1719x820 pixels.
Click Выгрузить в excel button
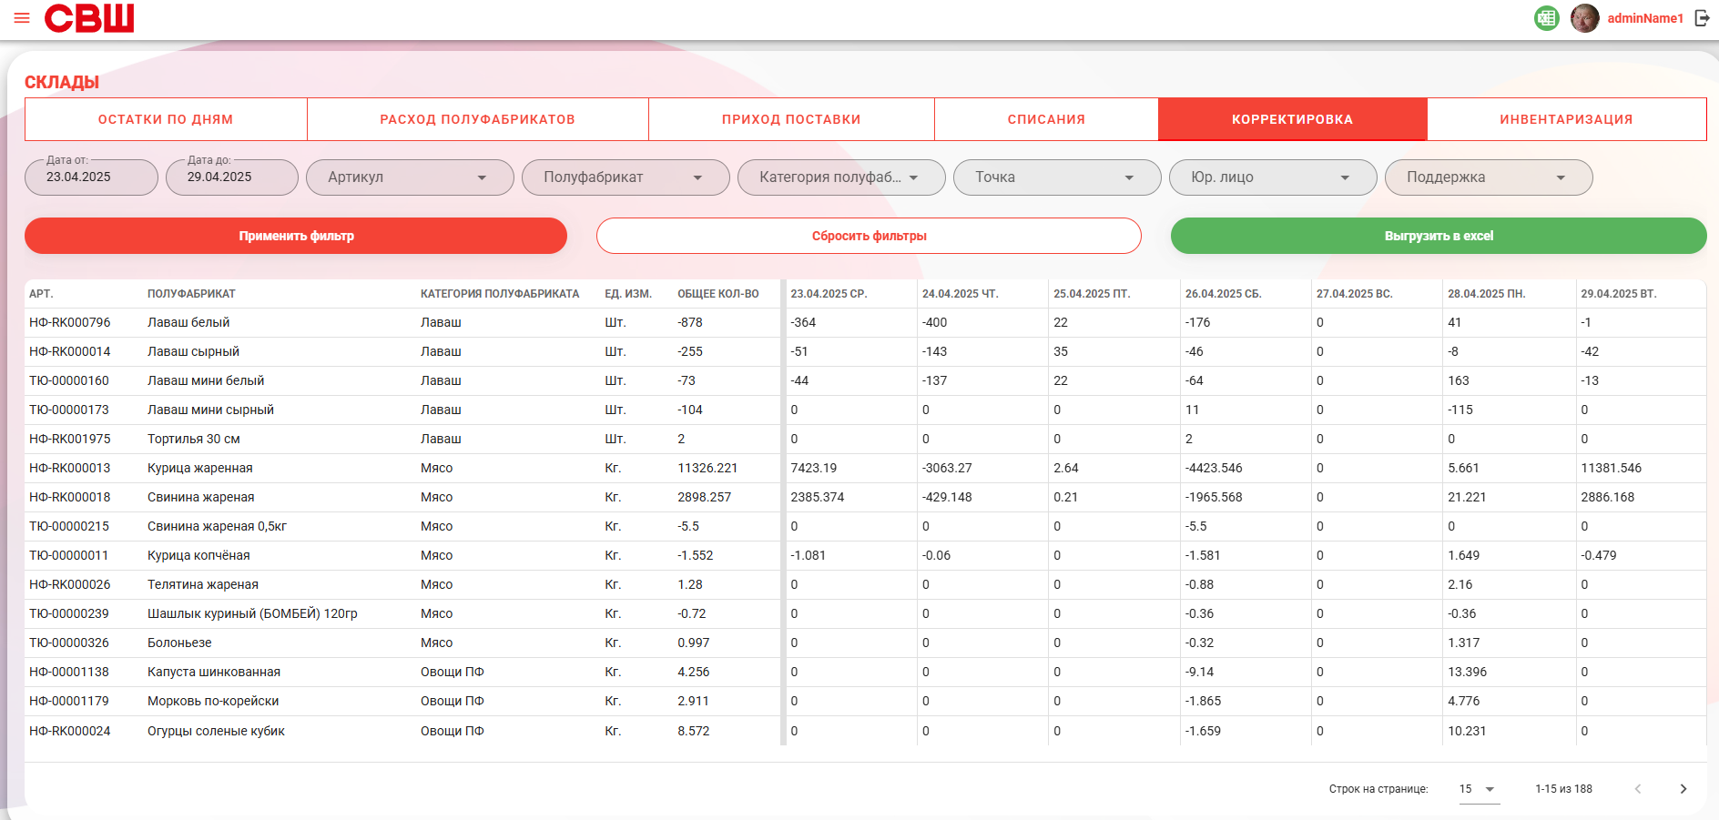pos(1439,236)
